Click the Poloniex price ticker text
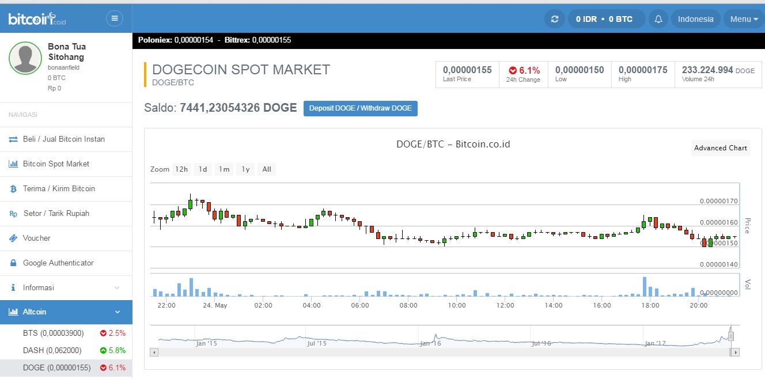This screenshot has width=765, height=379. point(176,40)
